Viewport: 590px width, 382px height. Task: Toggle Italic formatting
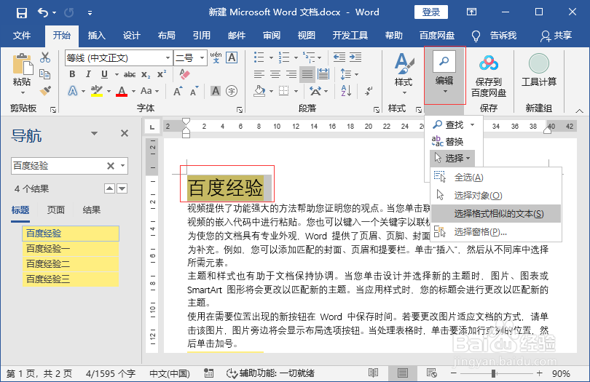click(88, 74)
